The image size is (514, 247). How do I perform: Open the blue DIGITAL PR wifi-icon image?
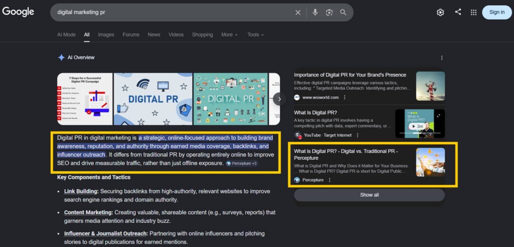point(153,99)
